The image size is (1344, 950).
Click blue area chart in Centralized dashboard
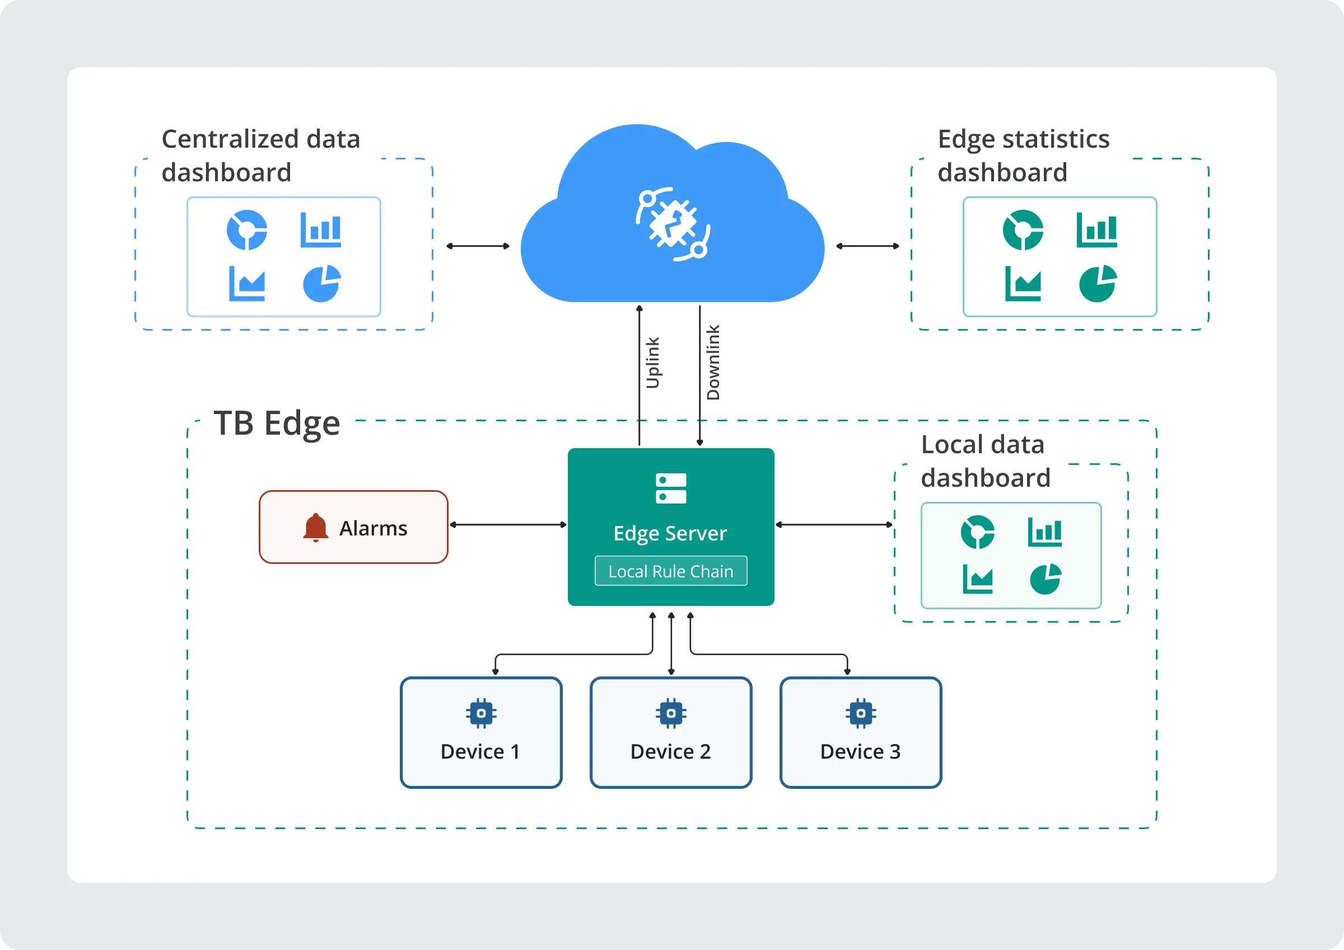[x=247, y=284]
